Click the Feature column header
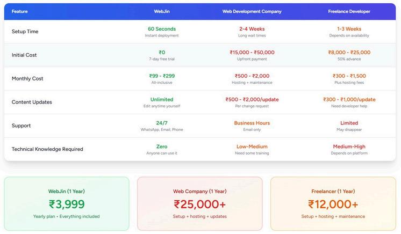 pos(20,11)
